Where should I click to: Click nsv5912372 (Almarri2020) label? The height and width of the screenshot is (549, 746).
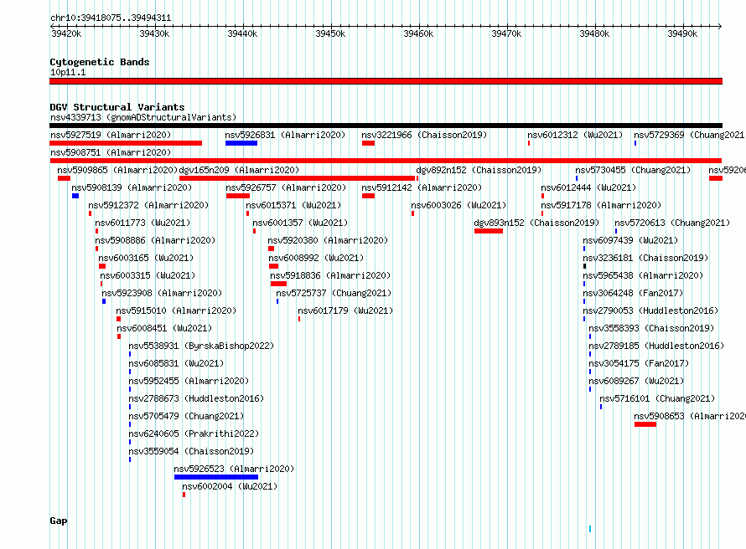(x=148, y=205)
